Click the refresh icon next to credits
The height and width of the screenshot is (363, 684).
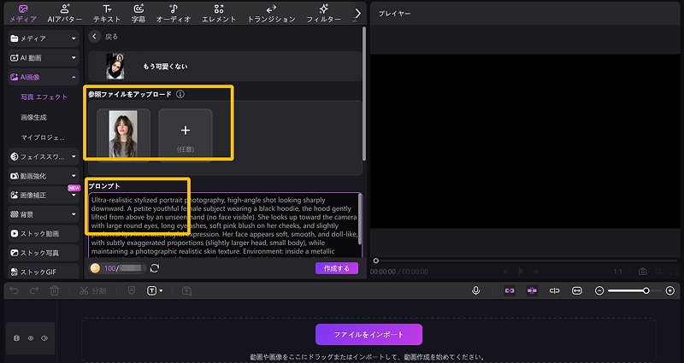[154, 268]
